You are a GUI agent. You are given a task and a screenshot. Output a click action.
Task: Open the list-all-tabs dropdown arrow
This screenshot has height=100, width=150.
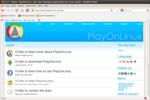148,20
